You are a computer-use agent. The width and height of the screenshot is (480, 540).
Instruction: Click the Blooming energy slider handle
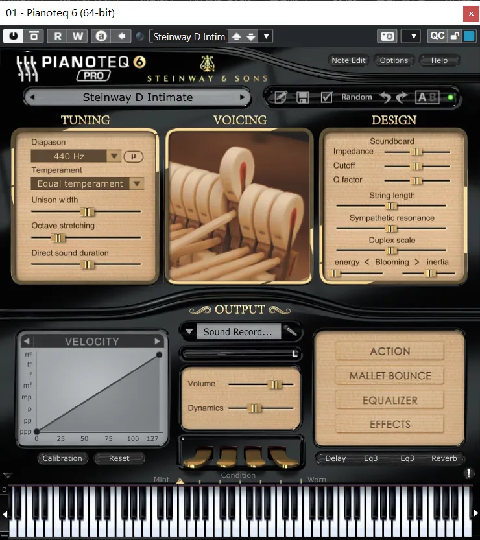pyautogui.click(x=334, y=274)
